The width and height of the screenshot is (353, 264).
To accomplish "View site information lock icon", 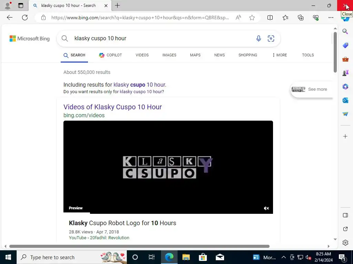I will 43,18.
